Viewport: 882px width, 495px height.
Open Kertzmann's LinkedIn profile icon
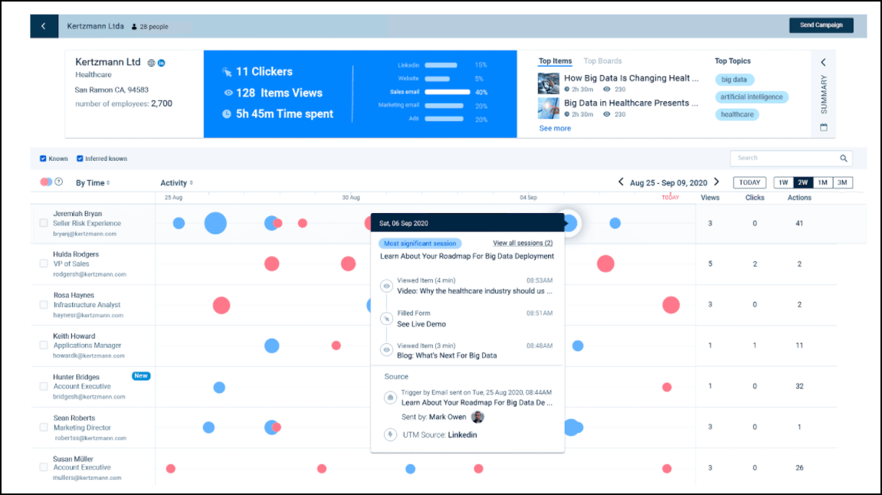[162, 63]
